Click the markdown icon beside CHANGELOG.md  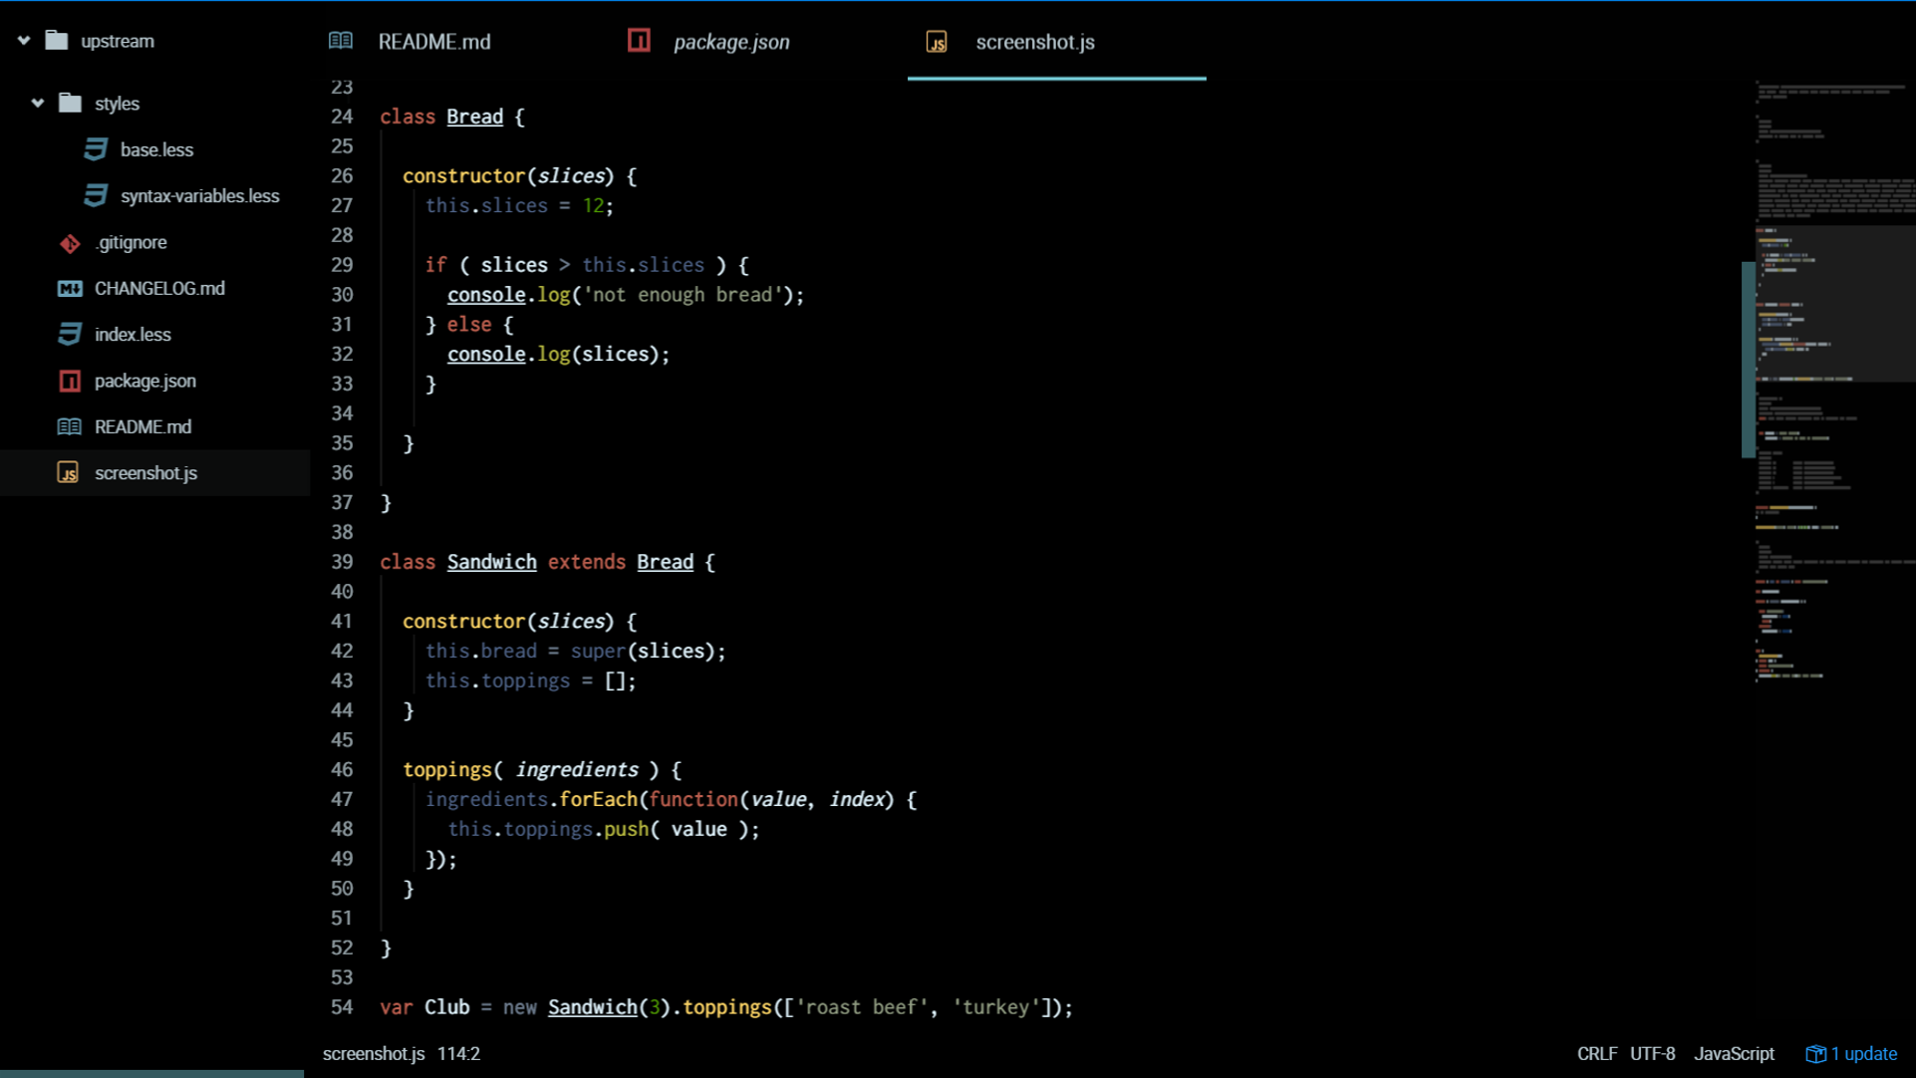[70, 289]
